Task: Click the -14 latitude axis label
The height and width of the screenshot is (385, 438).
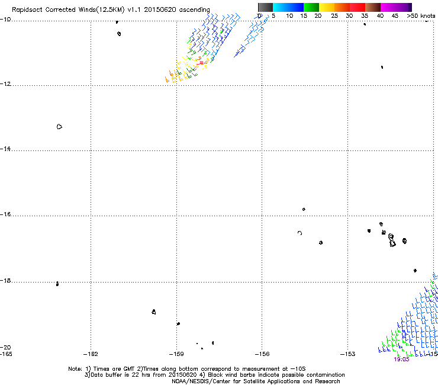Action: (5, 149)
